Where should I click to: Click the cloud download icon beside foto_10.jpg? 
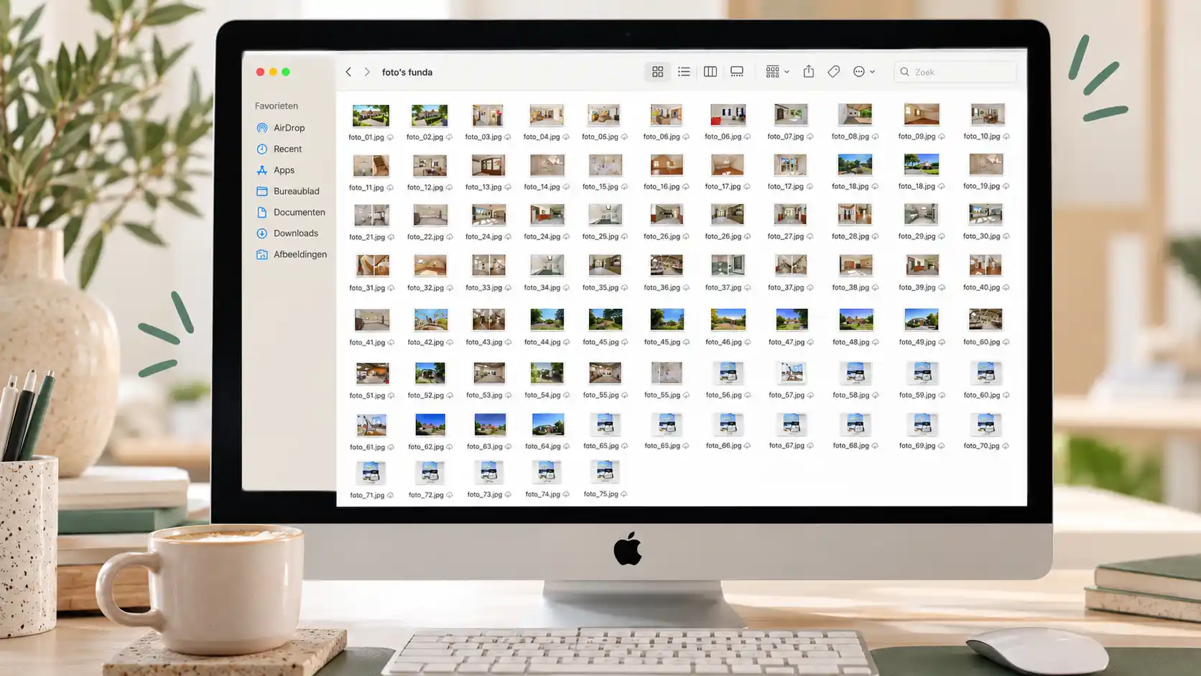click(1006, 136)
